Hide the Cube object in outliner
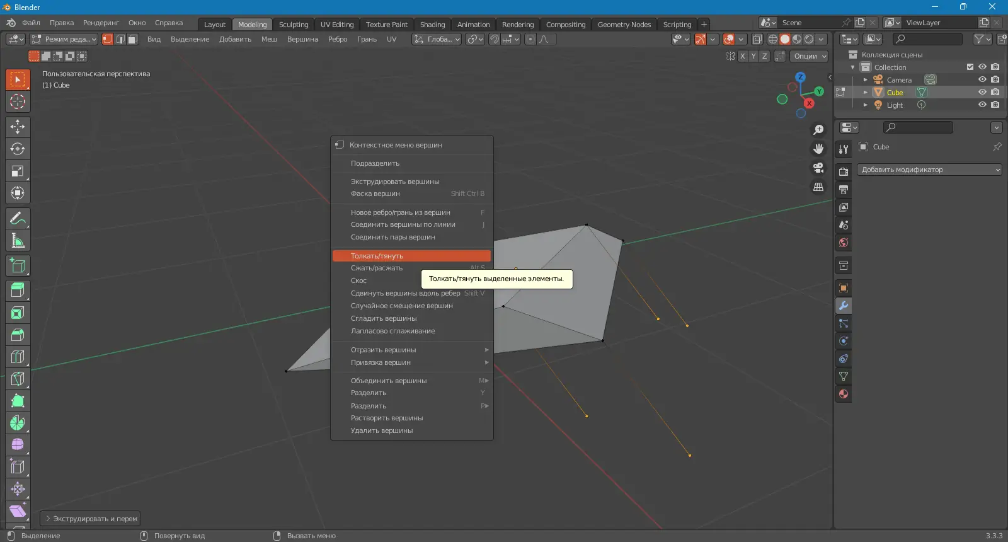Image resolution: width=1008 pixels, height=542 pixels. (982, 92)
